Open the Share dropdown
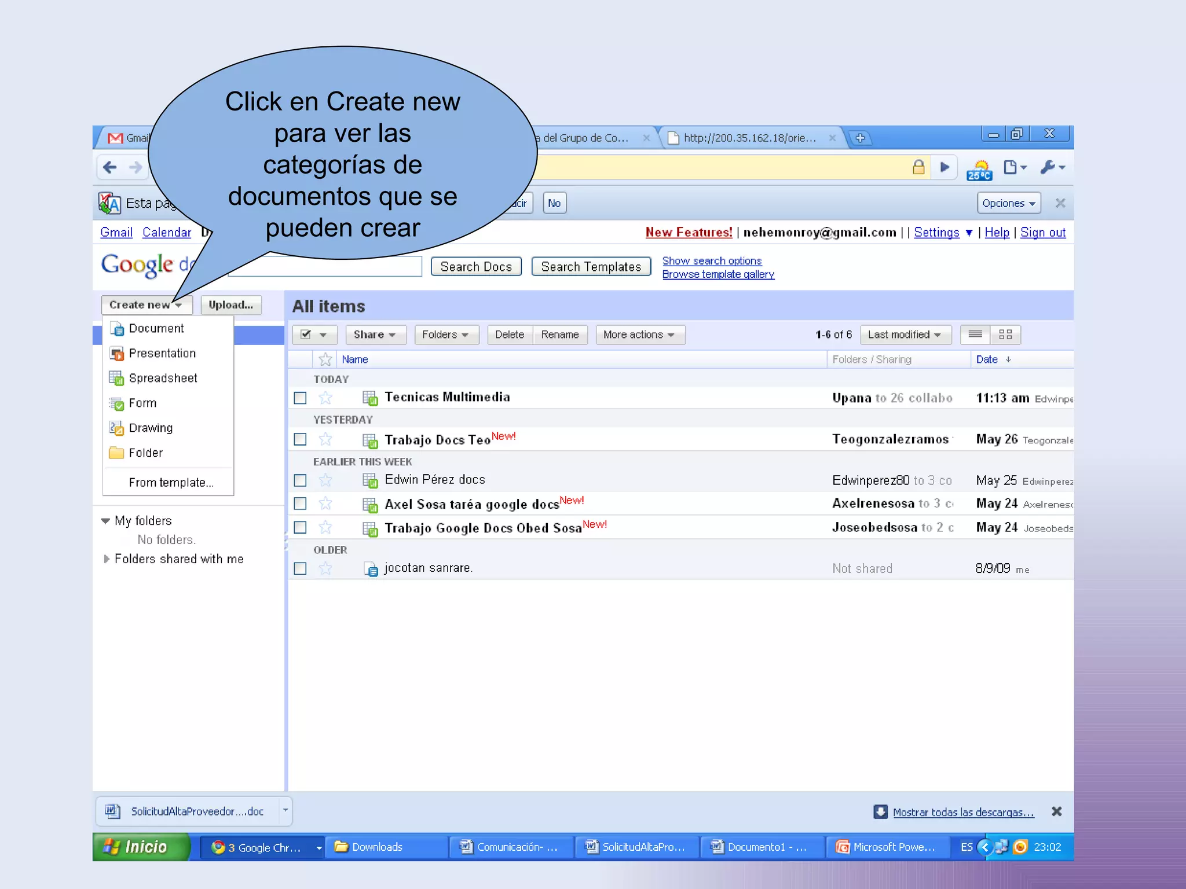Screen dimensions: 1186x889 tap(375, 335)
